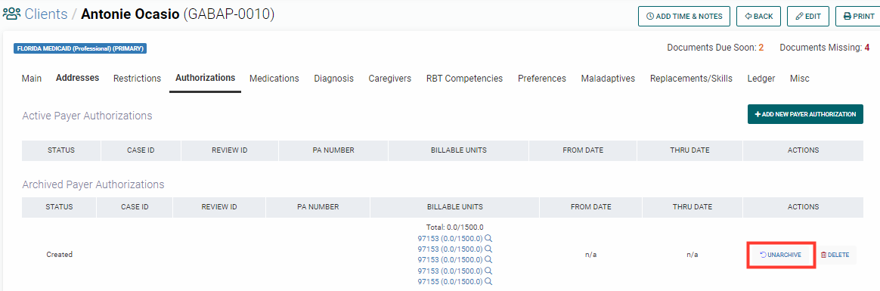880x291 pixels.
Task: Go to the Caregivers tab
Action: point(389,79)
